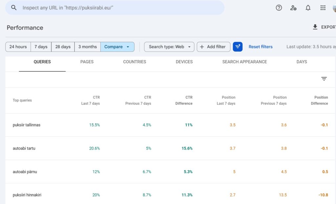Expand the Compare dropdown

click(117, 47)
